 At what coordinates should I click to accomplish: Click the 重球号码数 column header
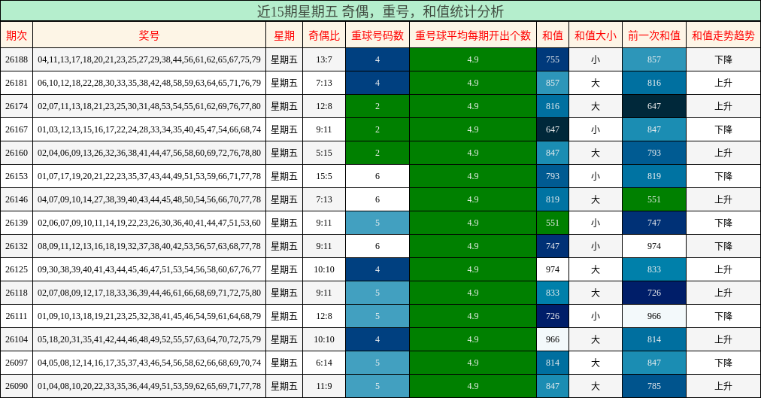point(377,35)
